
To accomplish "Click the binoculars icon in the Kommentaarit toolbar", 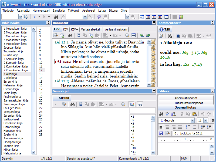I will point(170,36).
